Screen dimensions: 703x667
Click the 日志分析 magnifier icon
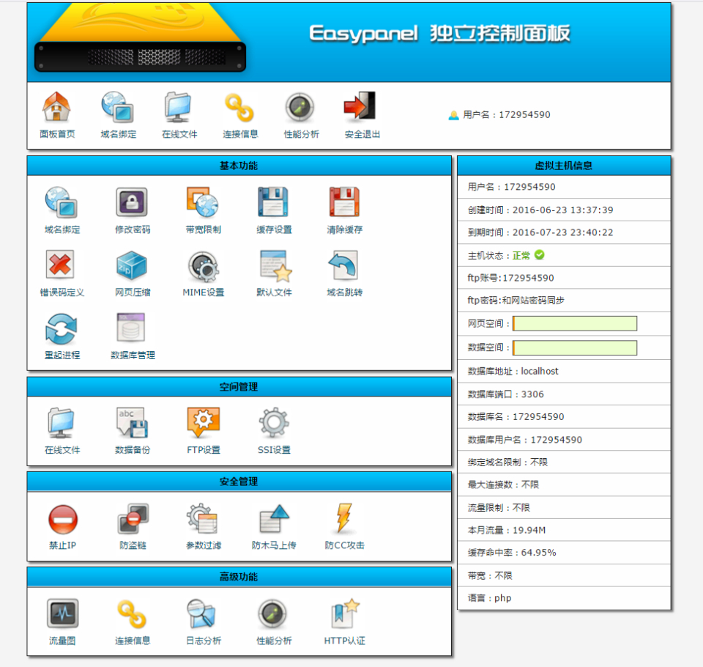[201, 613]
